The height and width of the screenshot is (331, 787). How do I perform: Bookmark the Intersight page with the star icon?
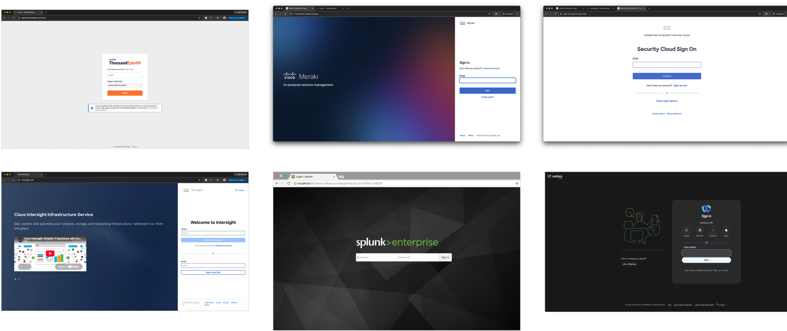pos(199,180)
